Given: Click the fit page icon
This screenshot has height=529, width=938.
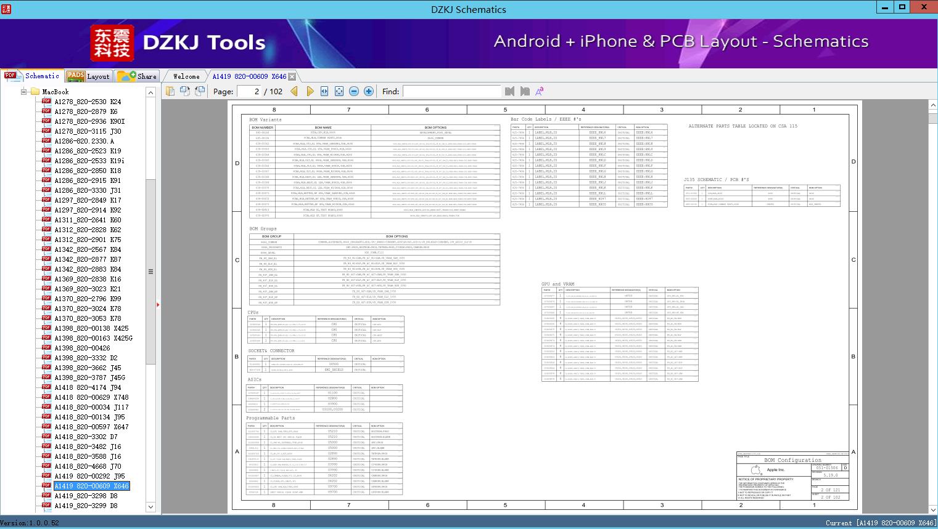Looking at the screenshot, I should click(339, 91).
